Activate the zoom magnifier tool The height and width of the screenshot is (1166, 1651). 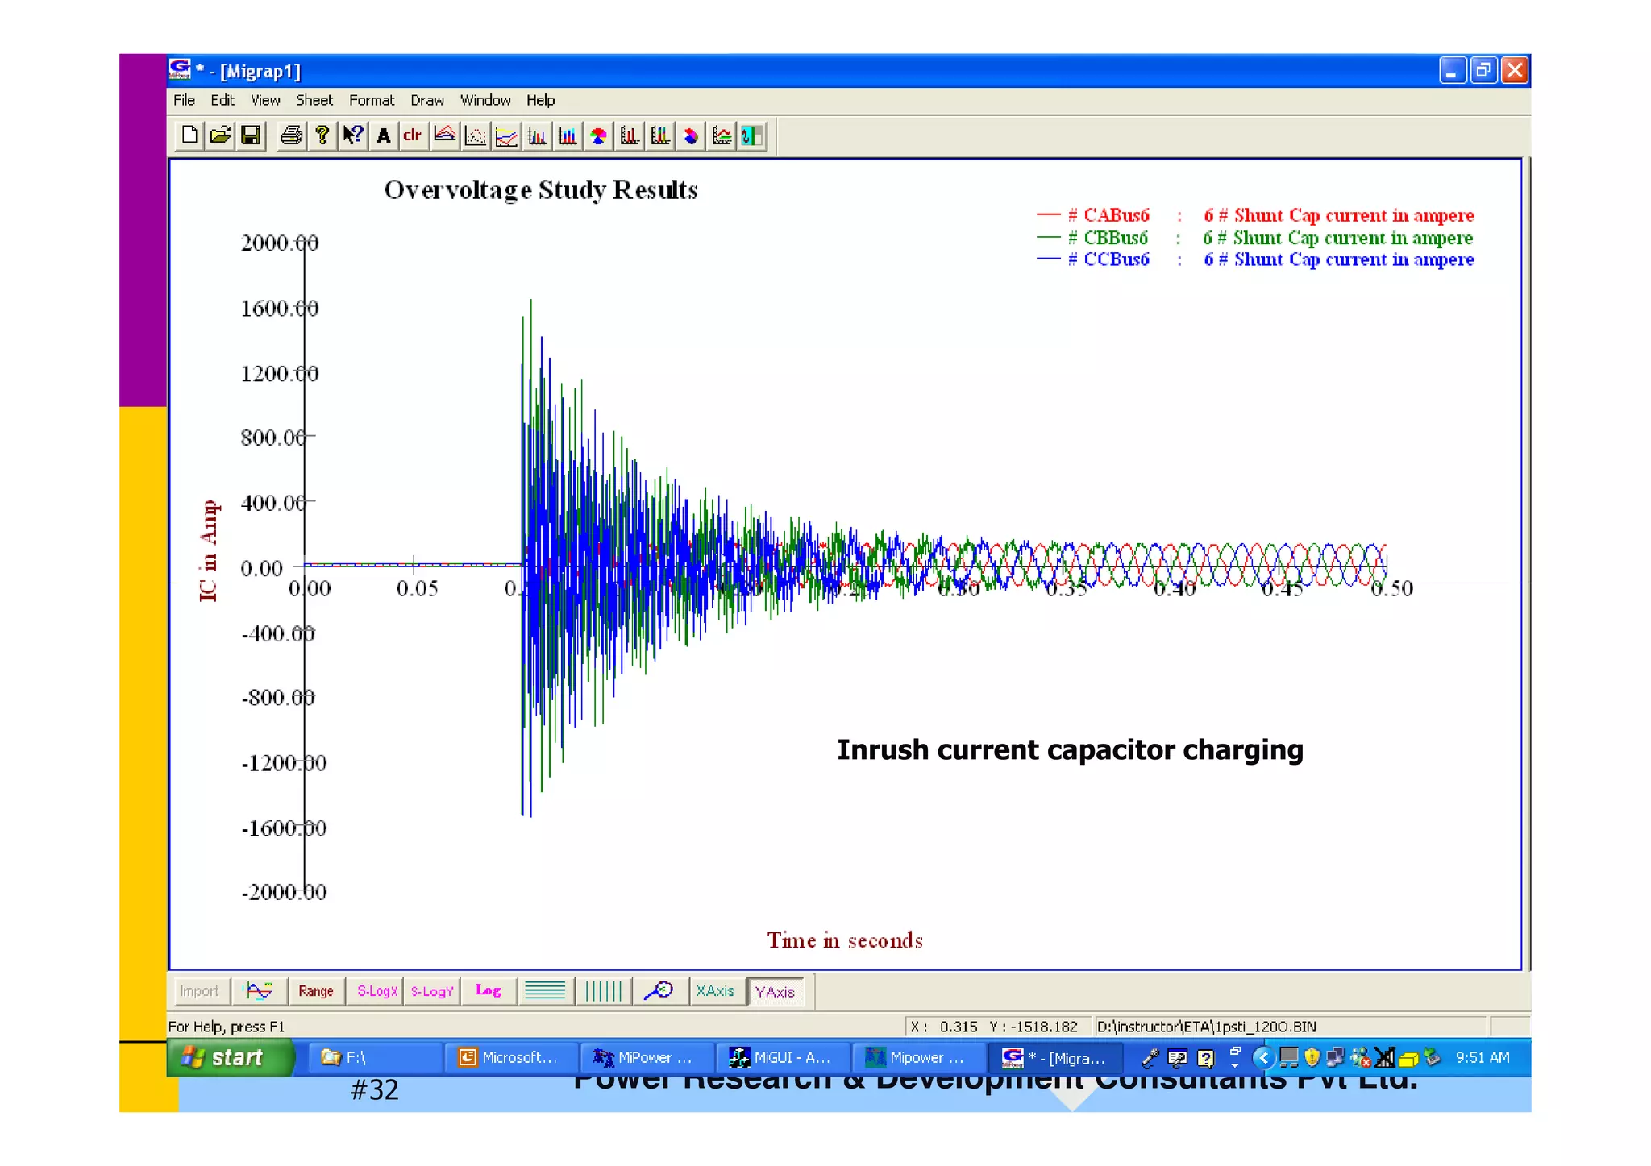(659, 990)
